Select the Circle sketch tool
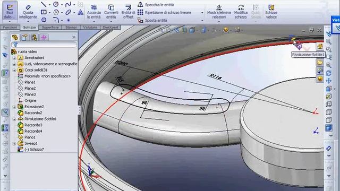 point(56,4)
